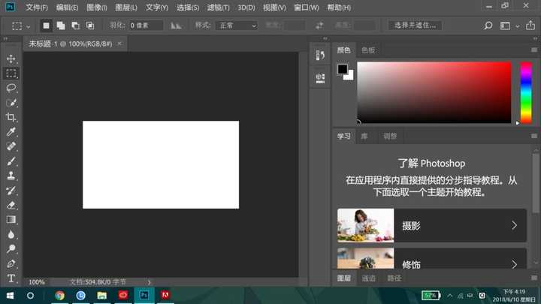Select the Healing Brush tool
The image size is (541, 304).
point(11,146)
